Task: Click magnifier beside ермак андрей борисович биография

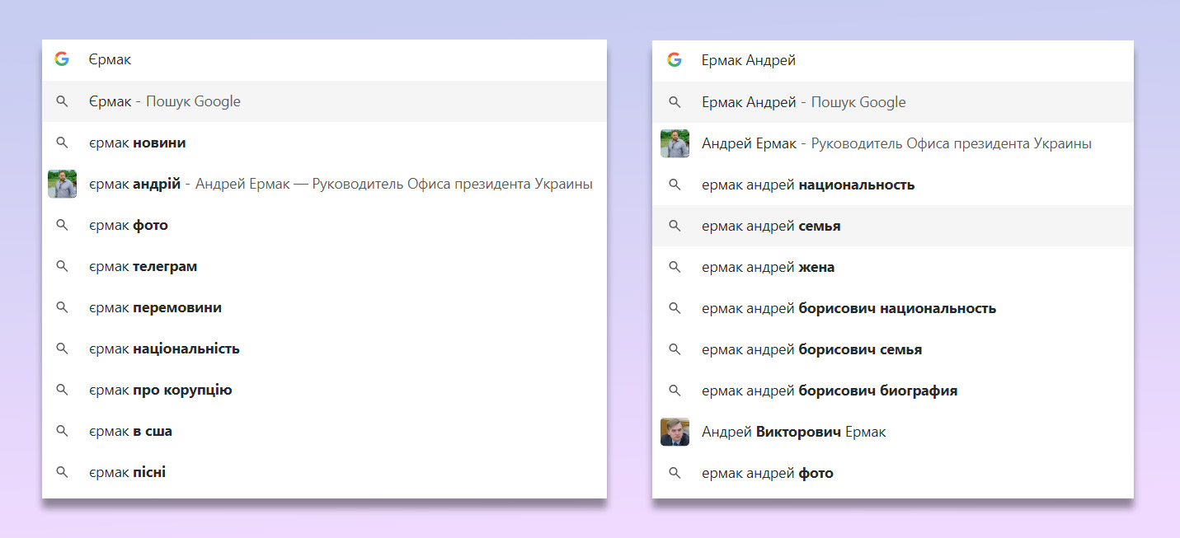Action: pos(675,391)
